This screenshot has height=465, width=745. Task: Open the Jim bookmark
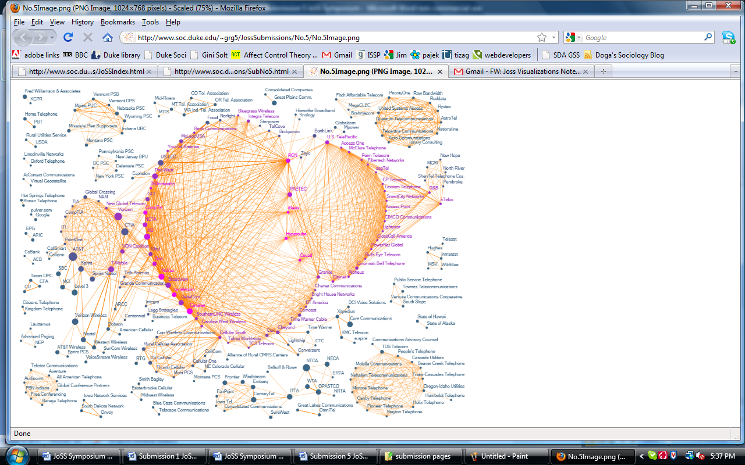tap(396, 55)
